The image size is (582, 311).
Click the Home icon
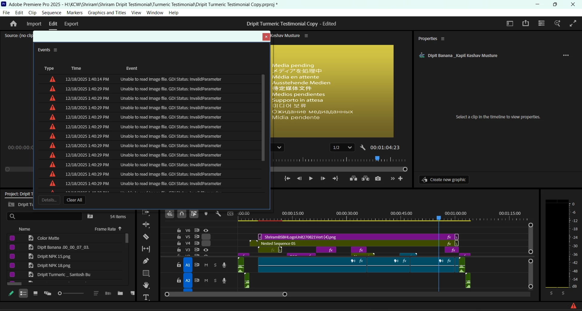(13, 24)
